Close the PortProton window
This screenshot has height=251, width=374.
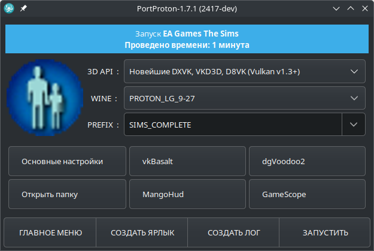coord(365,8)
